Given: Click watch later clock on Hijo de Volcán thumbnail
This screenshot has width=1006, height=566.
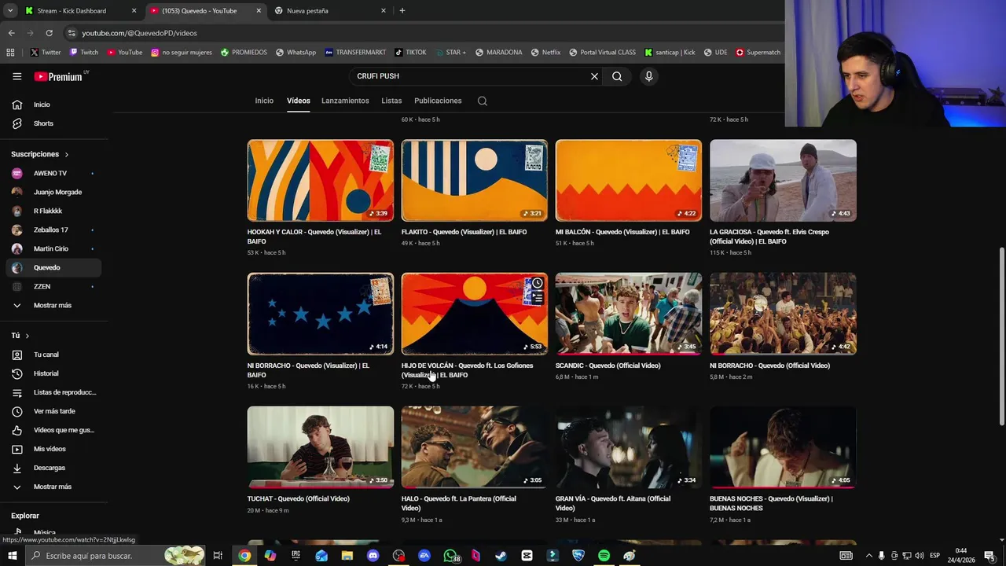Looking at the screenshot, I should [x=537, y=283].
